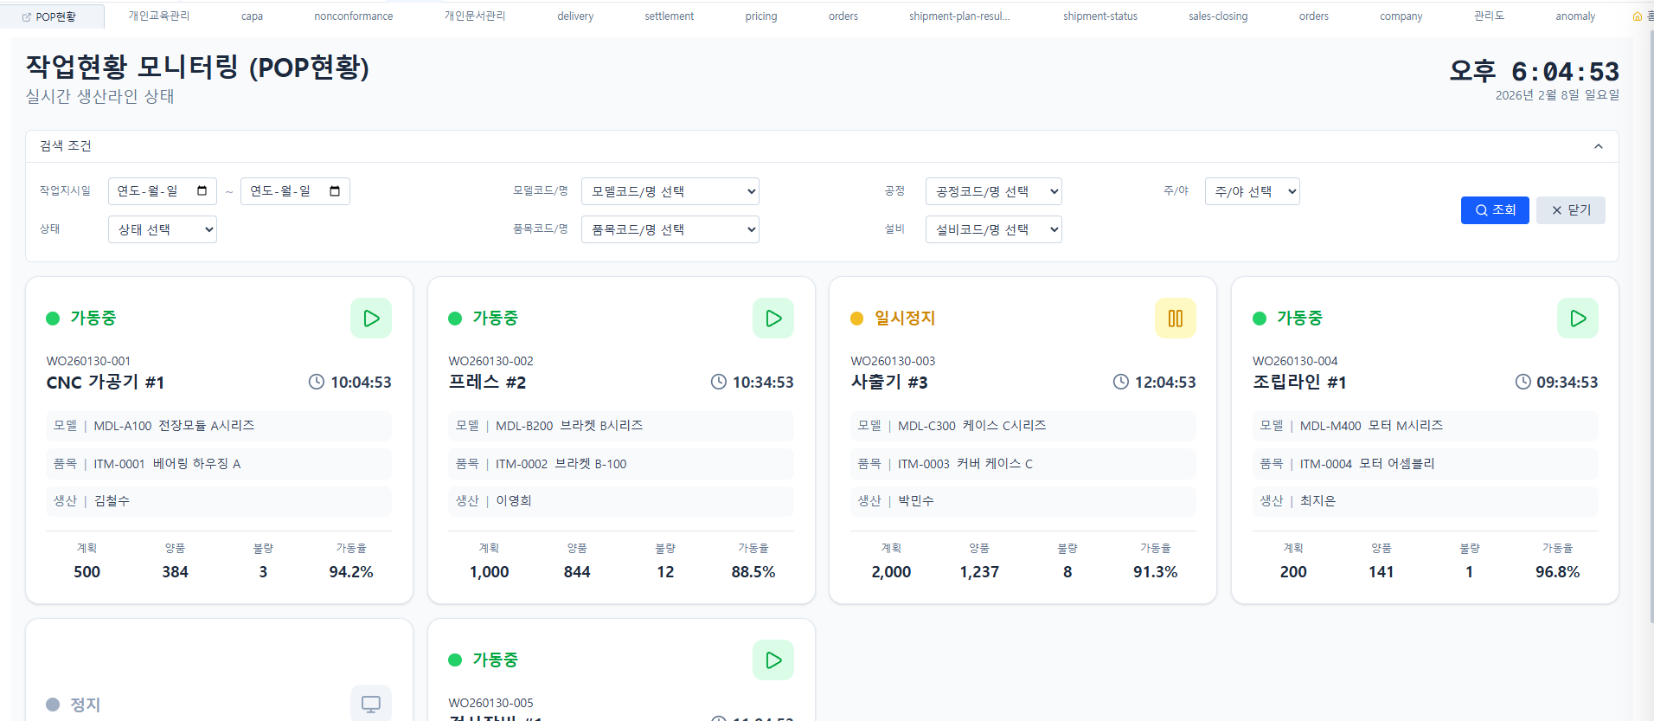Open calendar picker on start date field

[202, 191]
